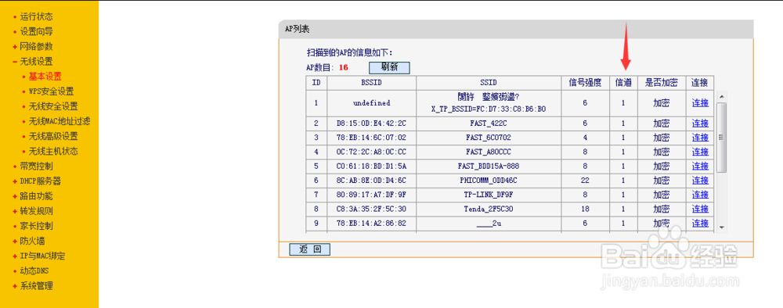This screenshot has width=783, height=308.
Task: Expand the 路由功能 menu
Action: [36, 196]
